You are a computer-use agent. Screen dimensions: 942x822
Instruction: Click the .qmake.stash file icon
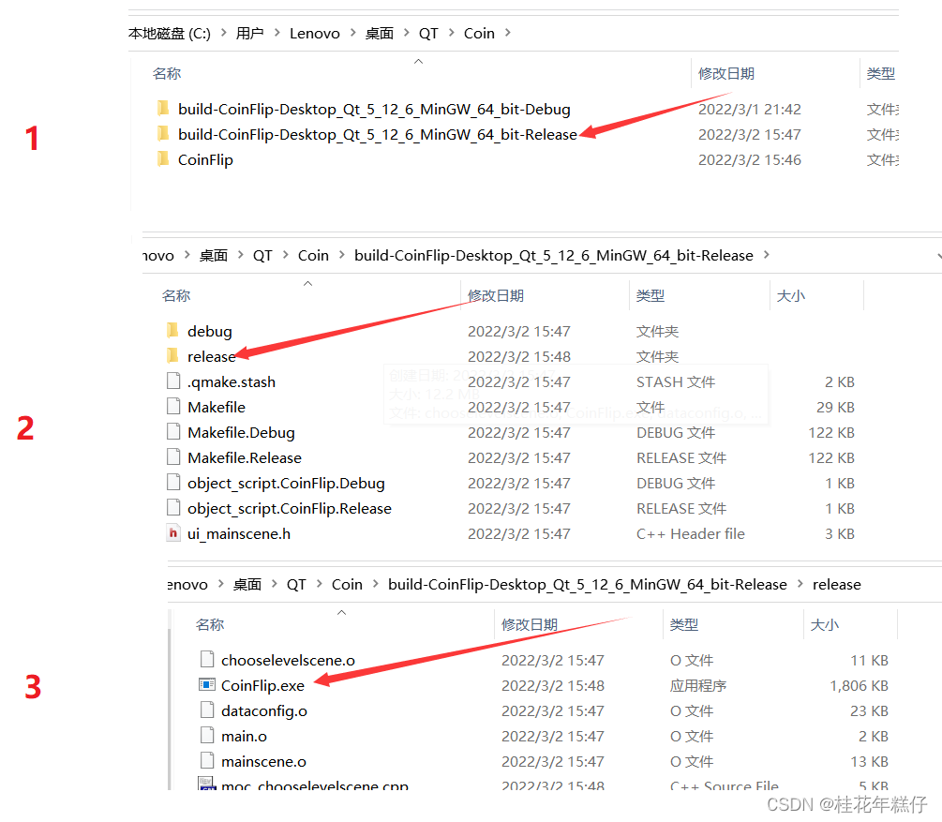173,381
